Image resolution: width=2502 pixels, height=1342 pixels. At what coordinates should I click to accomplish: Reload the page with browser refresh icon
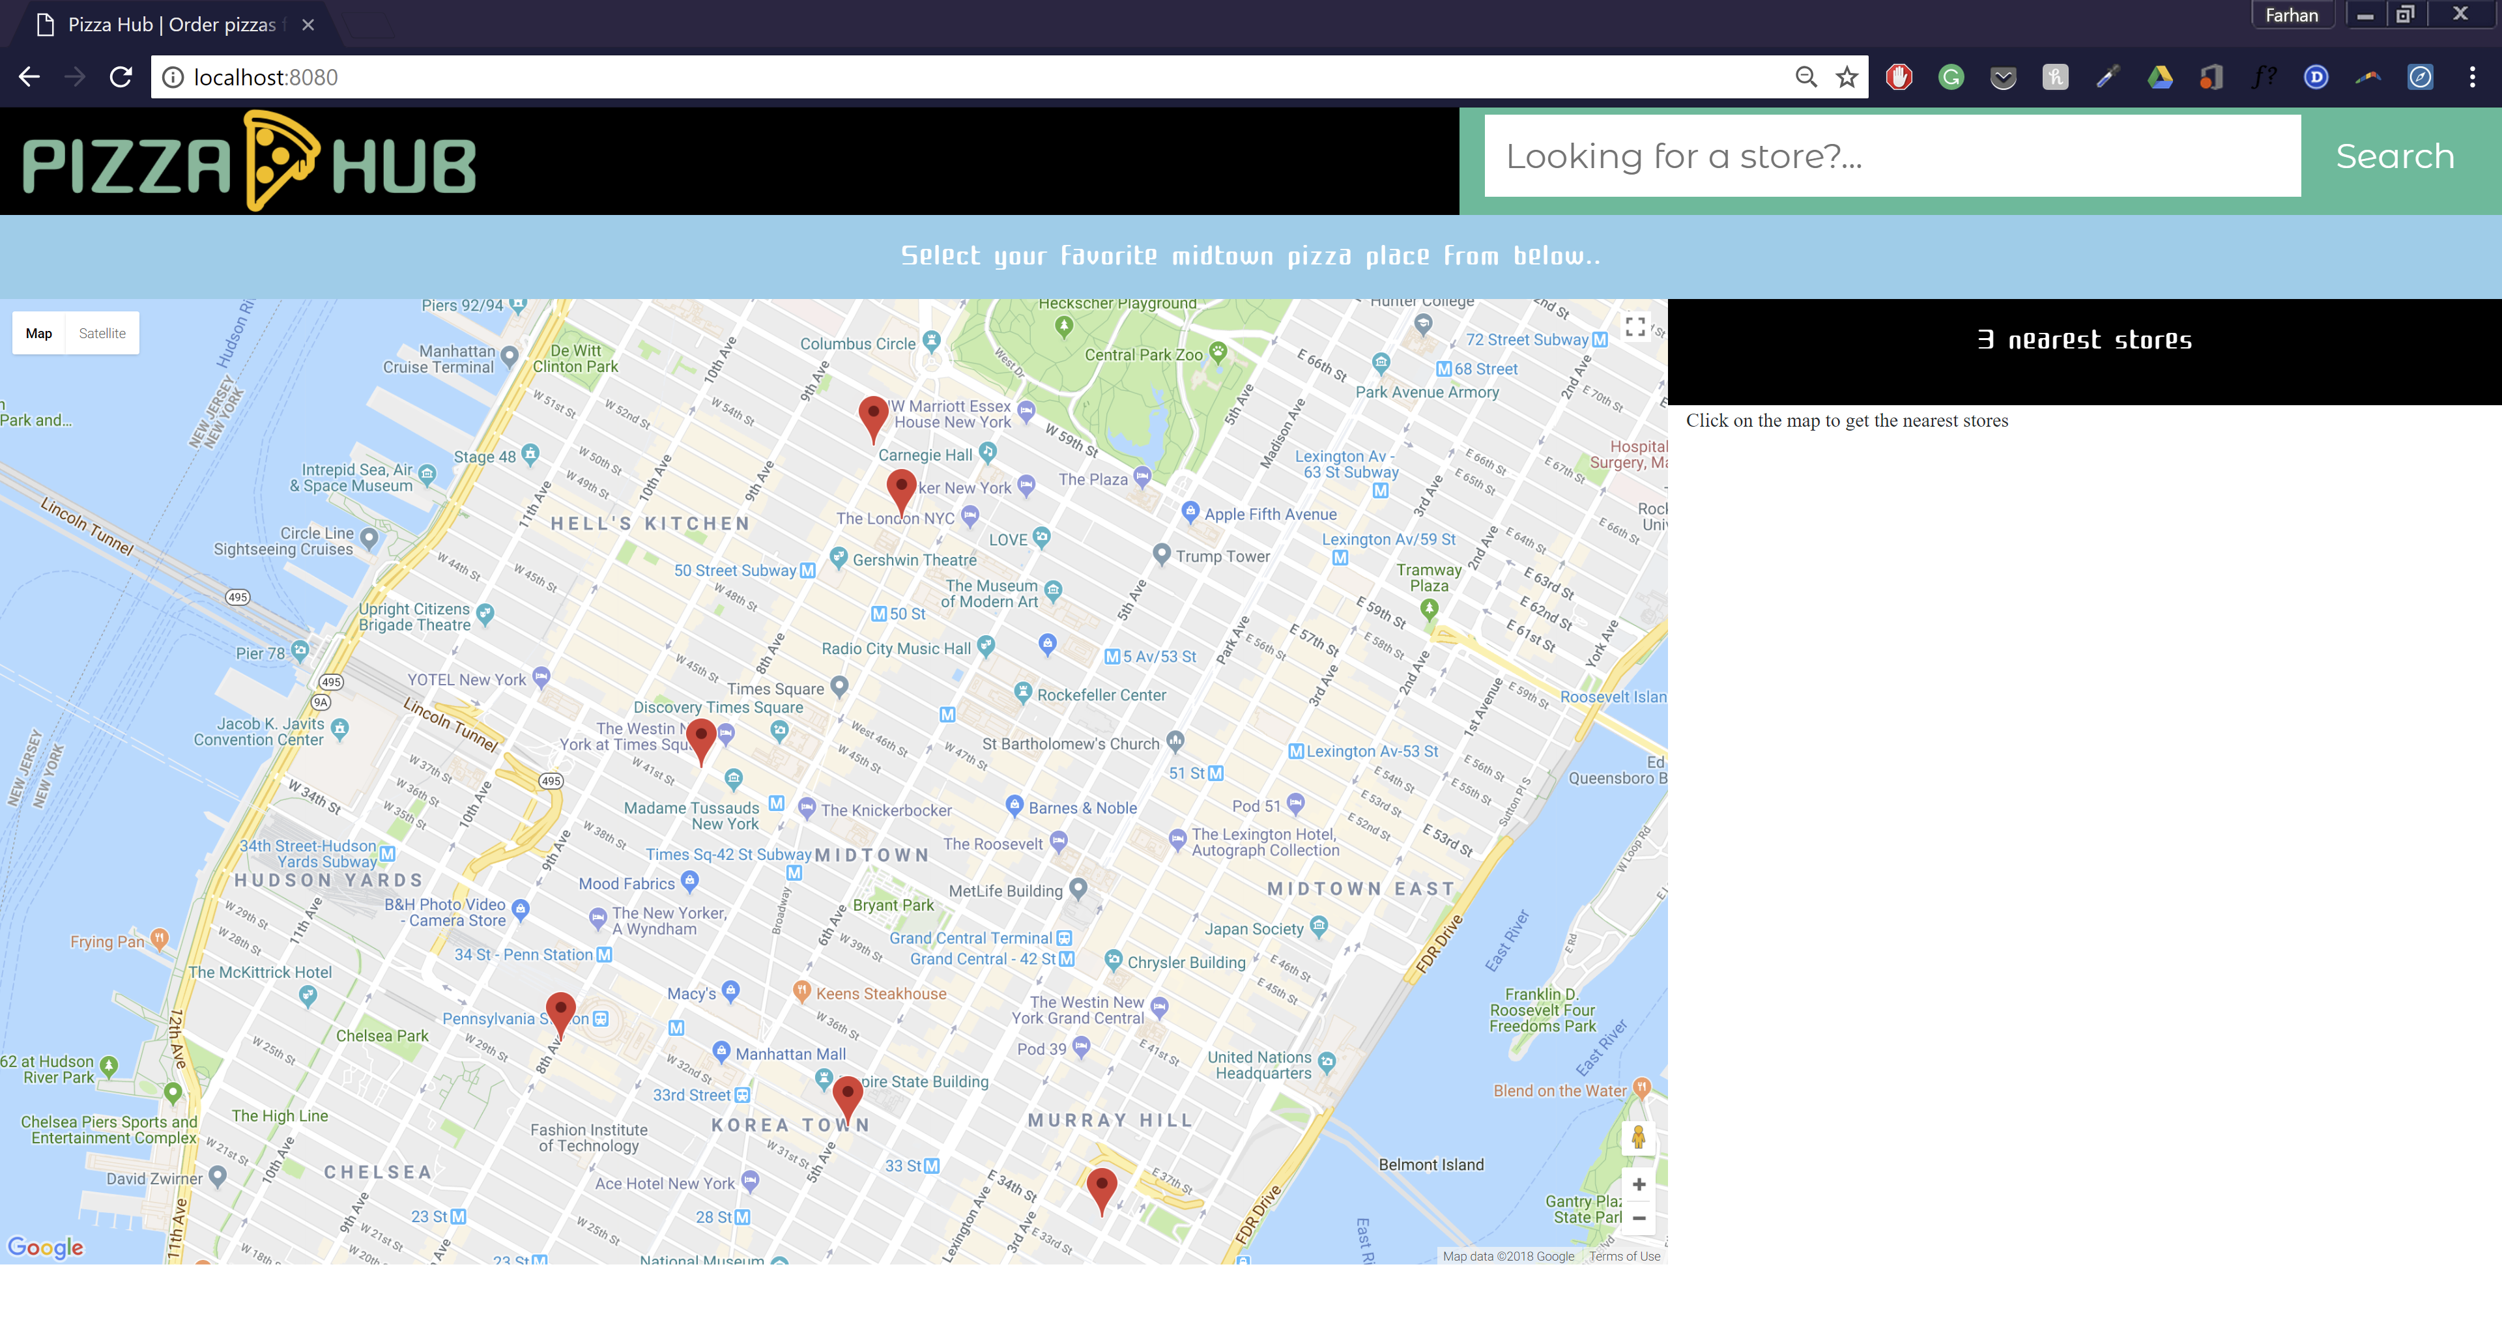121,77
